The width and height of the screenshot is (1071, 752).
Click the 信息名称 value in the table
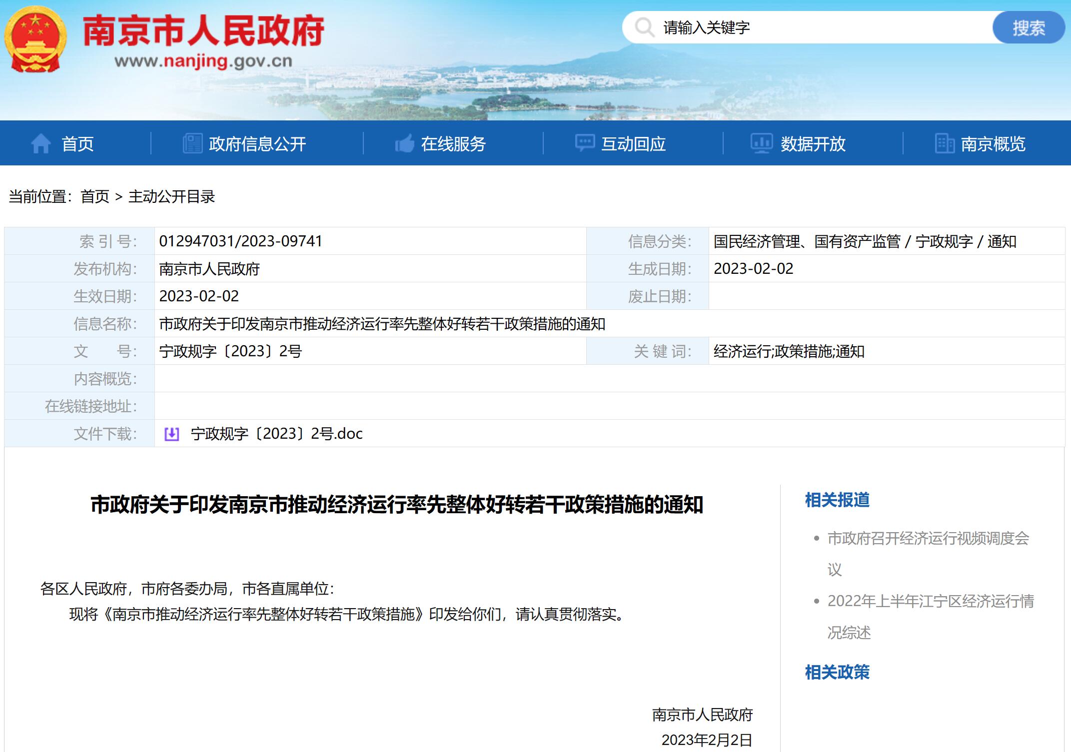pyautogui.click(x=382, y=324)
